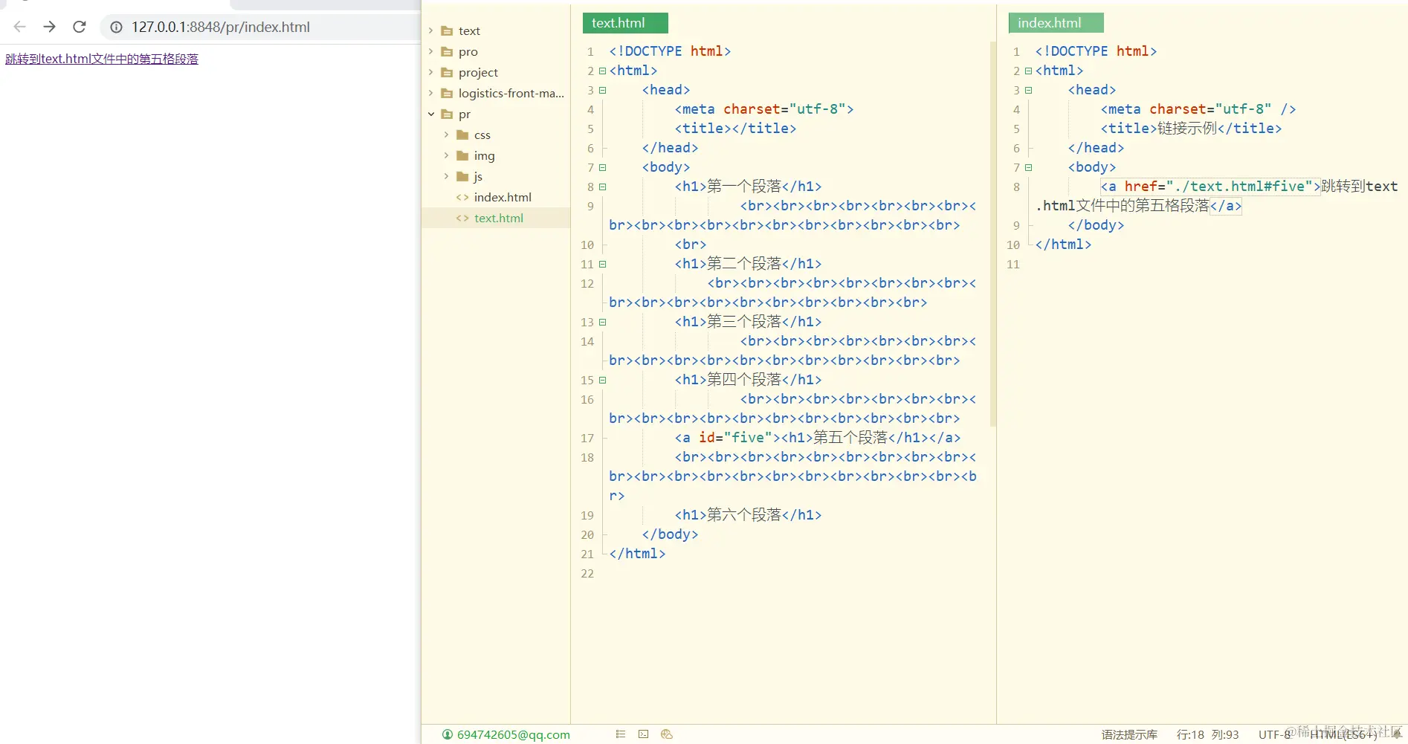Toggle fold marker on text.html line 7
The width and height of the screenshot is (1408, 744).
pos(603,167)
